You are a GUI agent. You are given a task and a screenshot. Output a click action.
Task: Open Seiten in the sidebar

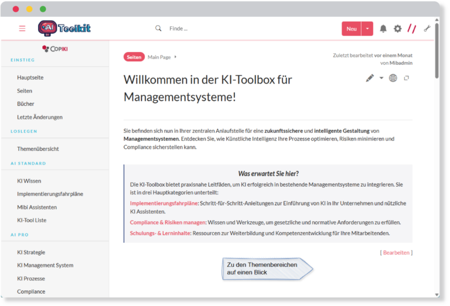coord(25,91)
